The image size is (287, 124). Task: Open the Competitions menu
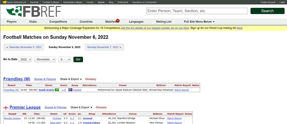pyautogui.click(x=58, y=22)
